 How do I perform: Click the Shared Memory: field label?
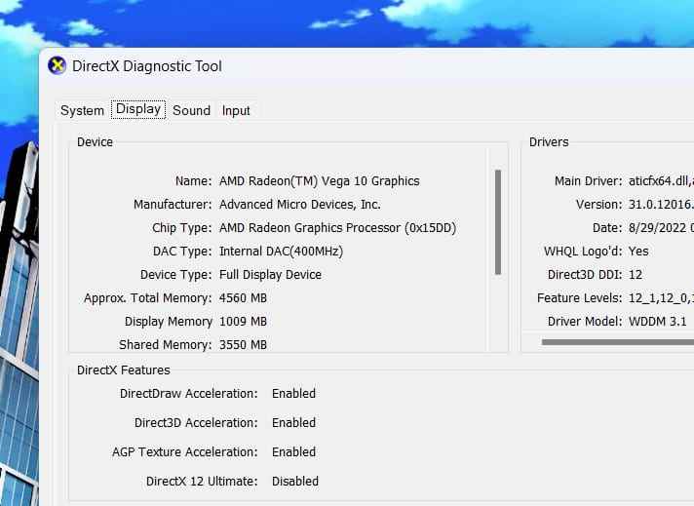[166, 345]
